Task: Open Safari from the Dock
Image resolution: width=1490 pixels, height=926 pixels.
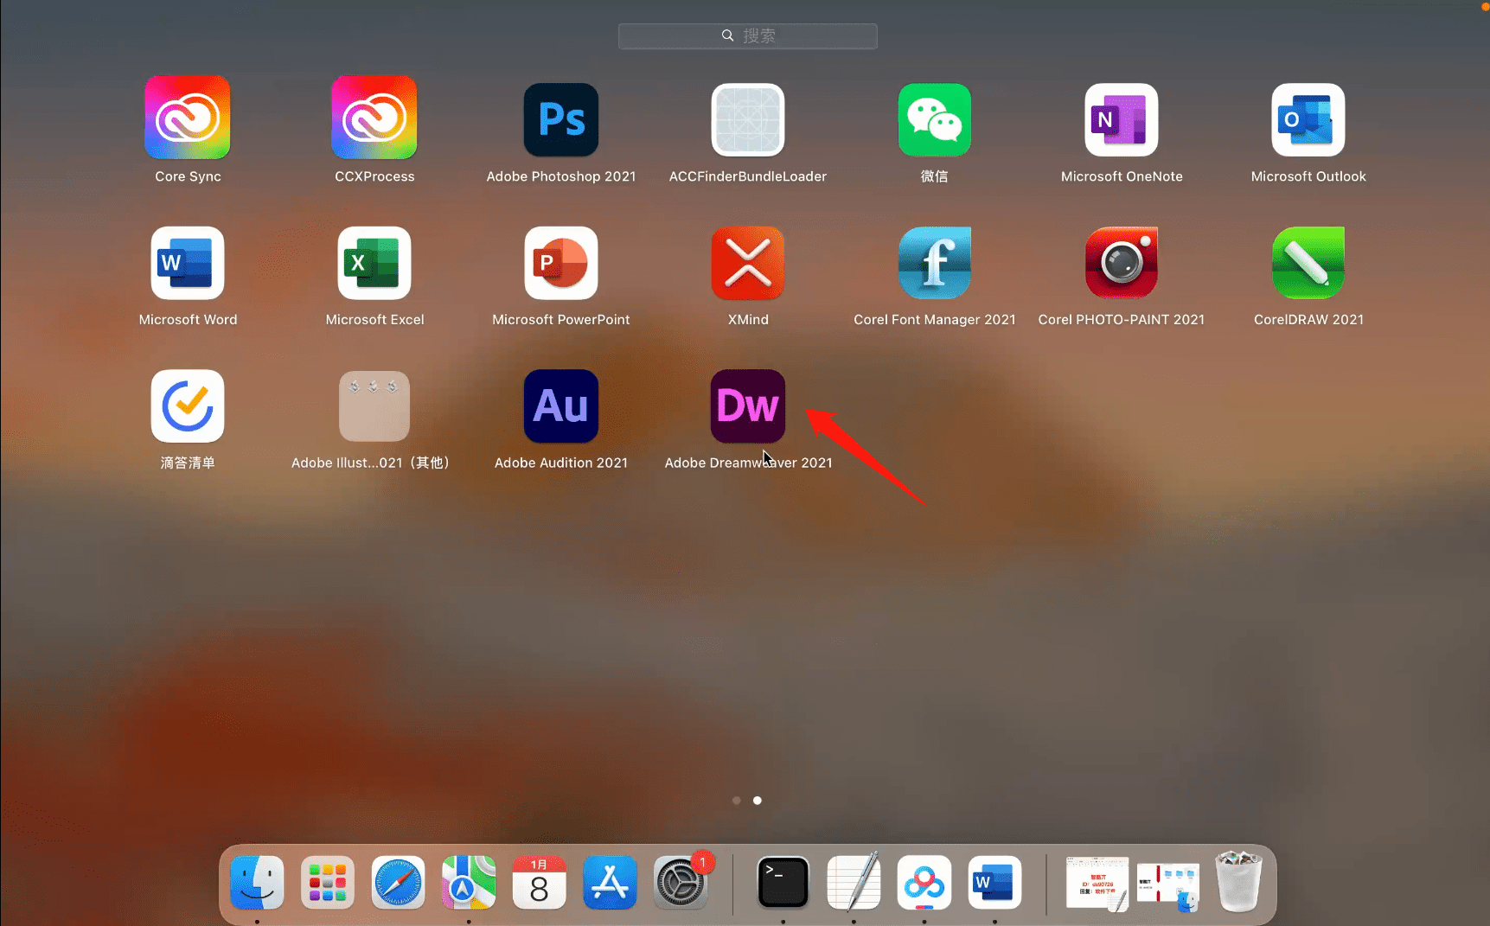Action: click(398, 883)
